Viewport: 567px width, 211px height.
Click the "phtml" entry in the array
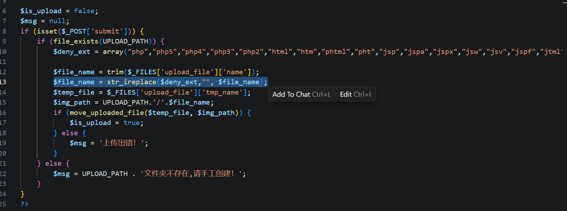coord(336,52)
